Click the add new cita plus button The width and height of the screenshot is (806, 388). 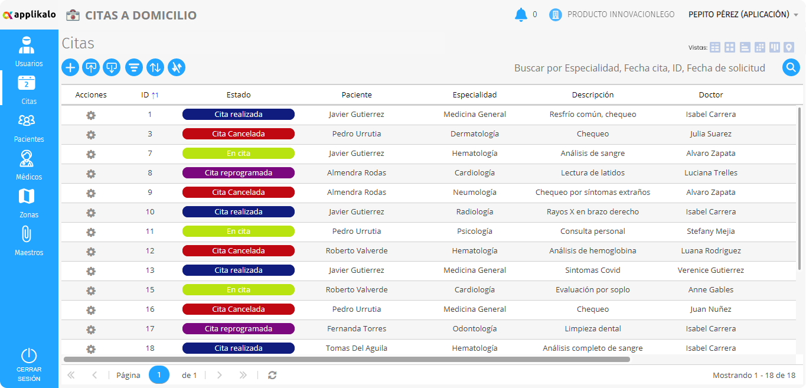pos(70,67)
